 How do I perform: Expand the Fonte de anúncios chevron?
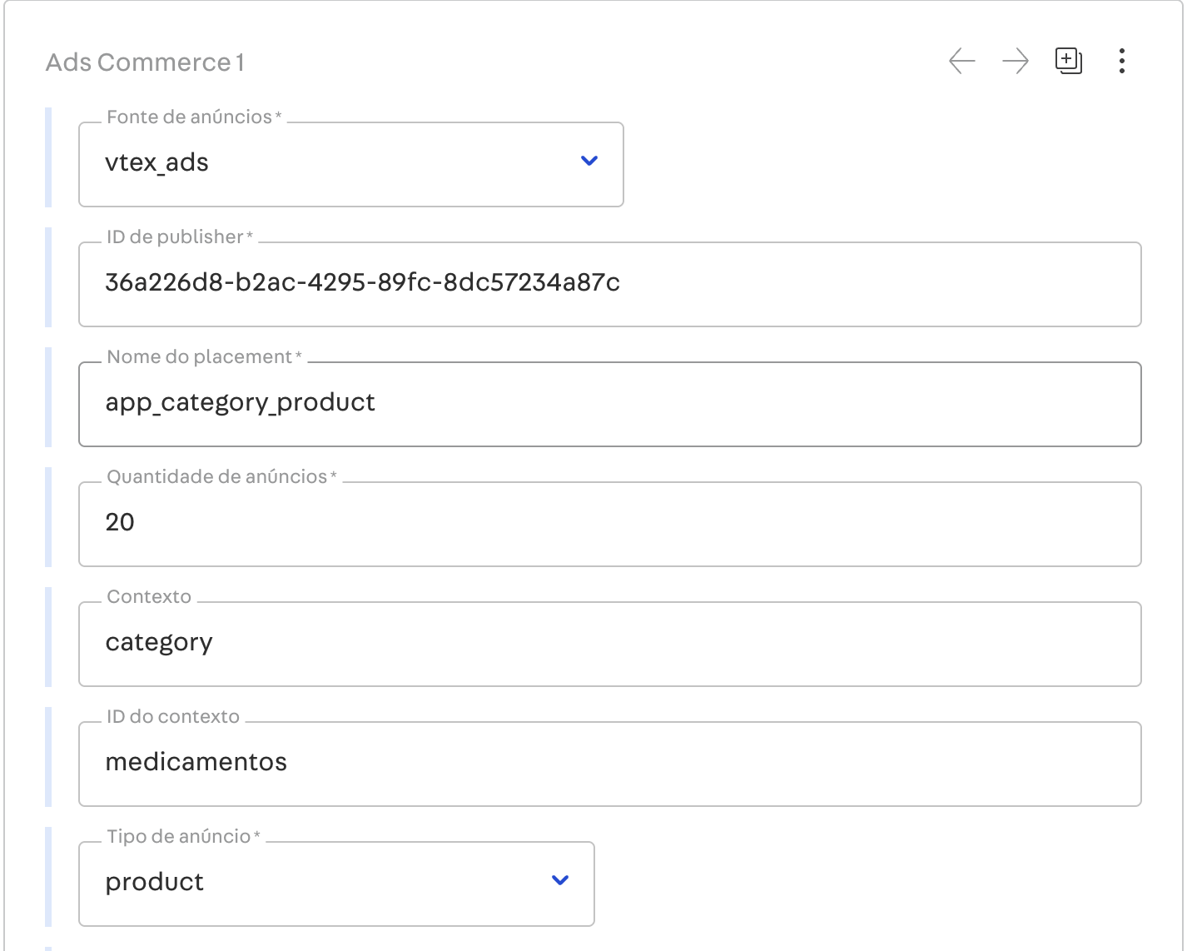point(589,161)
